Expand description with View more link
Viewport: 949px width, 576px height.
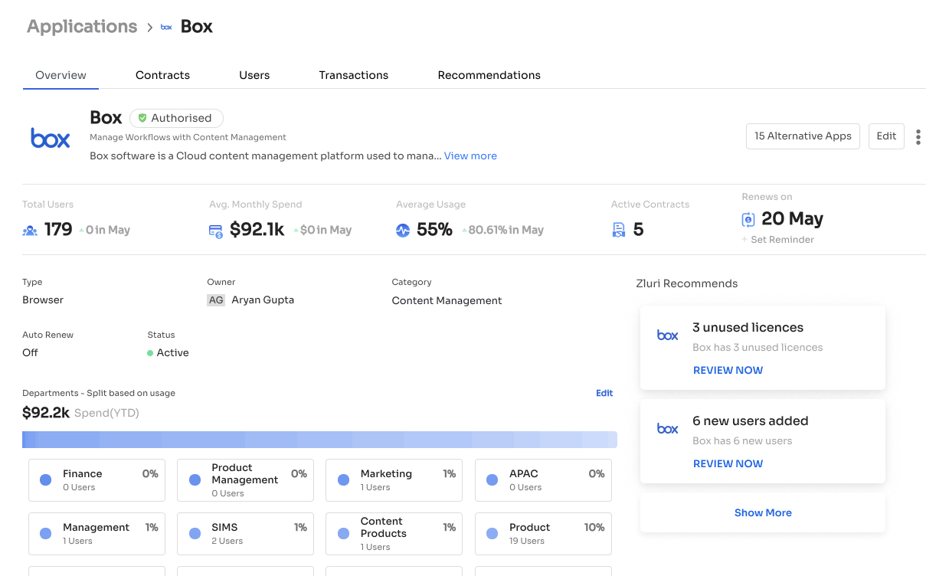point(470,155)
